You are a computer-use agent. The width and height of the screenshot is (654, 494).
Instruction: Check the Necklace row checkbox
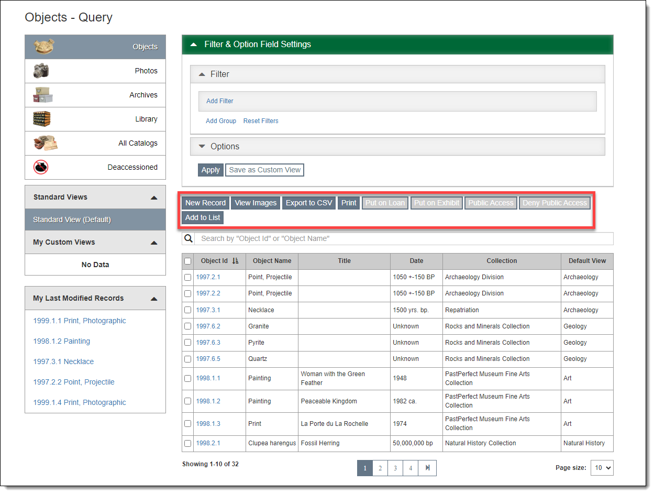188,310
